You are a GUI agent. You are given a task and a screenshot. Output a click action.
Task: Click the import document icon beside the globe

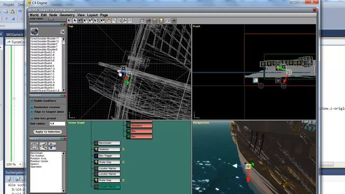click(x=62, y=32)
